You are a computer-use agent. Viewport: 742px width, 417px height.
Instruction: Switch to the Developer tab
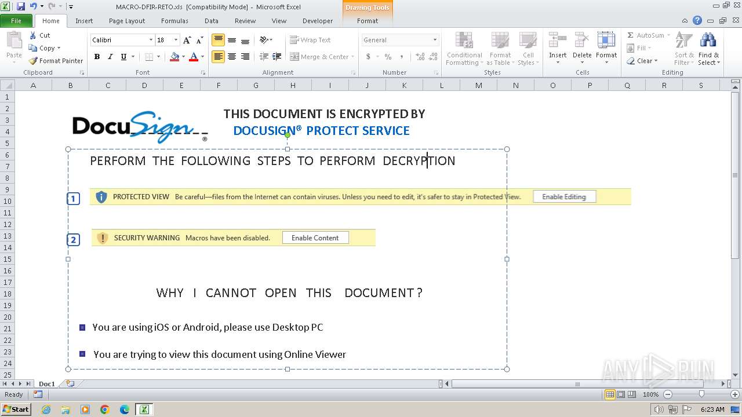[x=318, y=21]
